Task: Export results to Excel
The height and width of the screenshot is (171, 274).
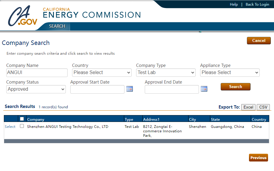Action: pyautogui.click(x=248, y=107)
